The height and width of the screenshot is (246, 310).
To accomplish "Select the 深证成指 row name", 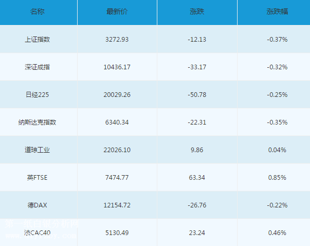I will click(37, 67).
